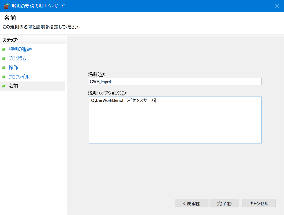Click the firewall wizard title bar icon
Viewport: 284px width, 215px height.
tap(6, 6)
